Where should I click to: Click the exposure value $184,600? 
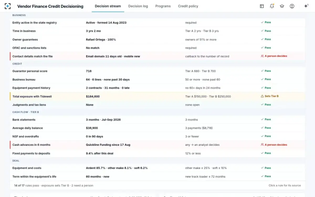click(x=93, y=96)
